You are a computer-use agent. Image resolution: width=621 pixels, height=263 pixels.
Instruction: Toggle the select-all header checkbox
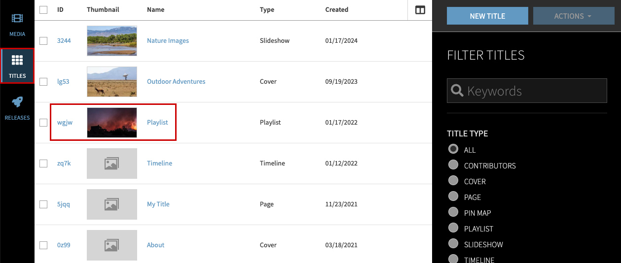tap(43, 10)
